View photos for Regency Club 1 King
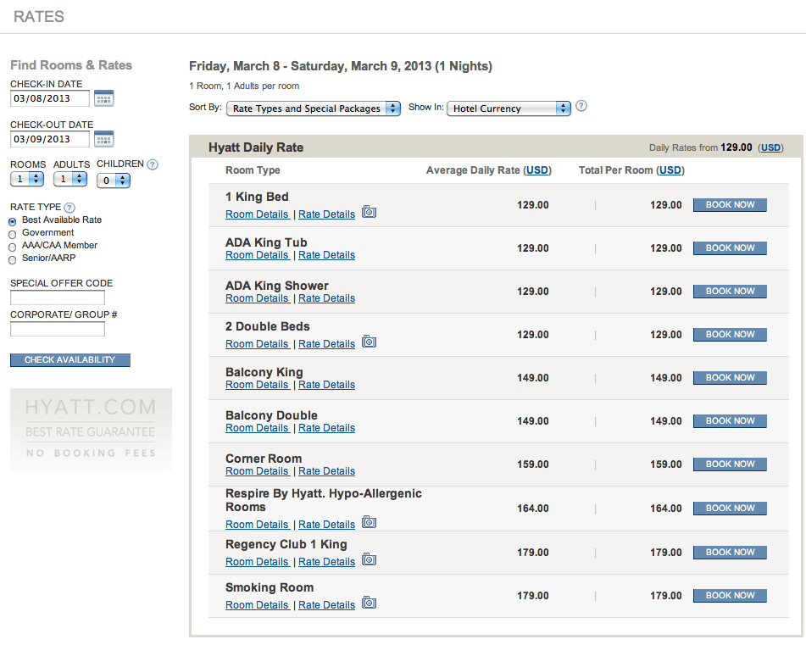 click(x=369, y=559)
